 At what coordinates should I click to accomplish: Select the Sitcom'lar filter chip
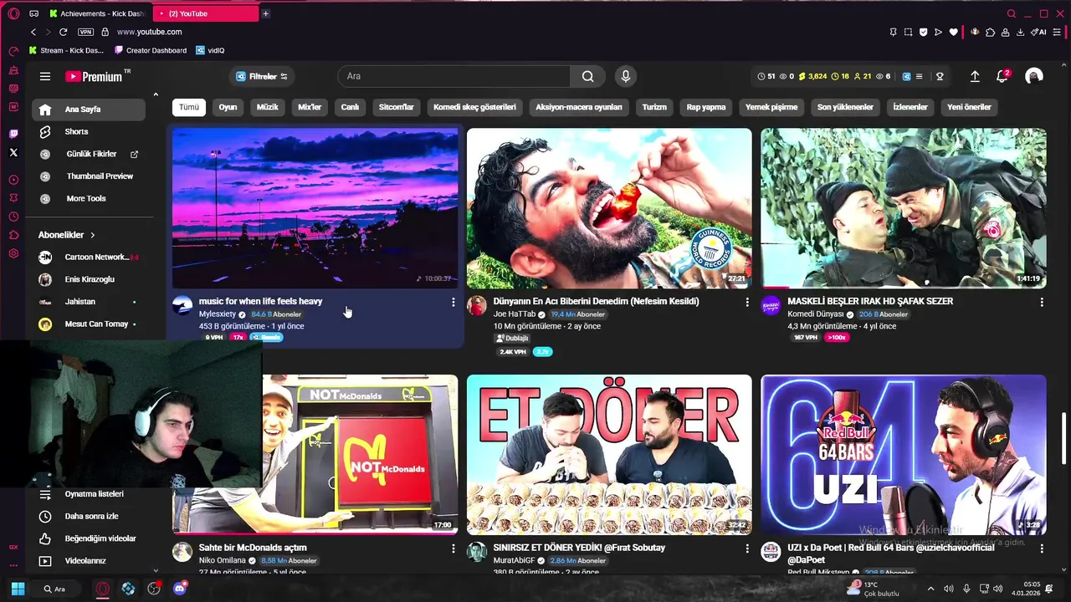click(x=396, y=107)
